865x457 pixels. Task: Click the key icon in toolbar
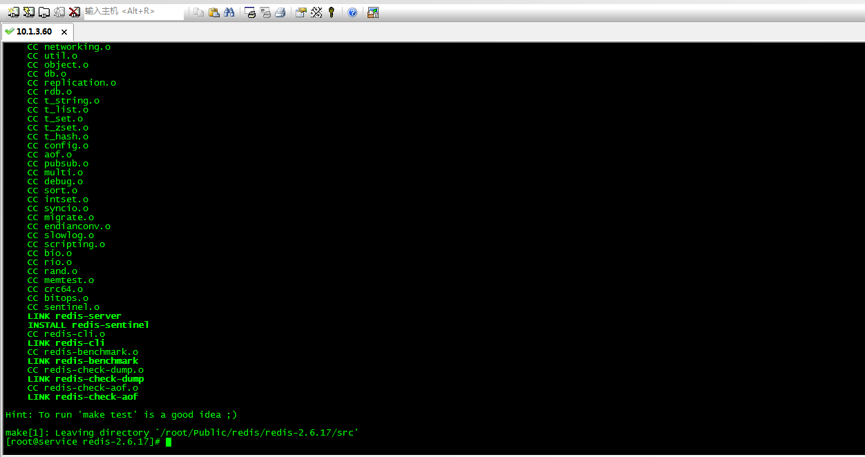pos(332,12)
